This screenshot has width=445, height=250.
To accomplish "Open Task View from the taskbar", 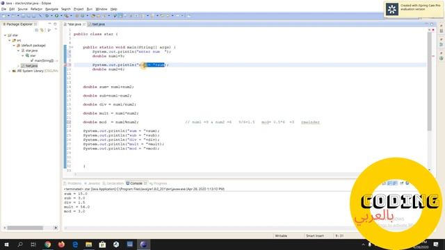I will point(33,244).
